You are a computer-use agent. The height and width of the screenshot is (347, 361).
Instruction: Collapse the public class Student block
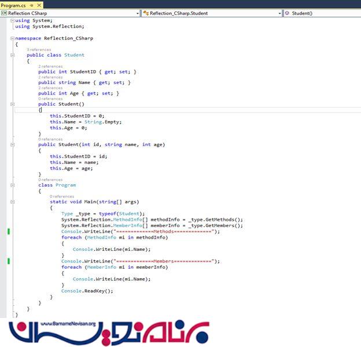coord(12,55)
